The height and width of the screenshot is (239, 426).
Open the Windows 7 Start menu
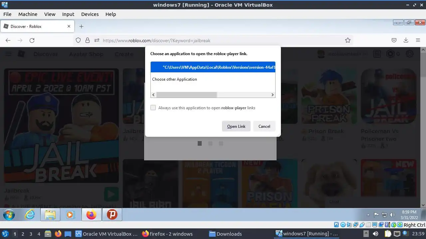(9, 215)
